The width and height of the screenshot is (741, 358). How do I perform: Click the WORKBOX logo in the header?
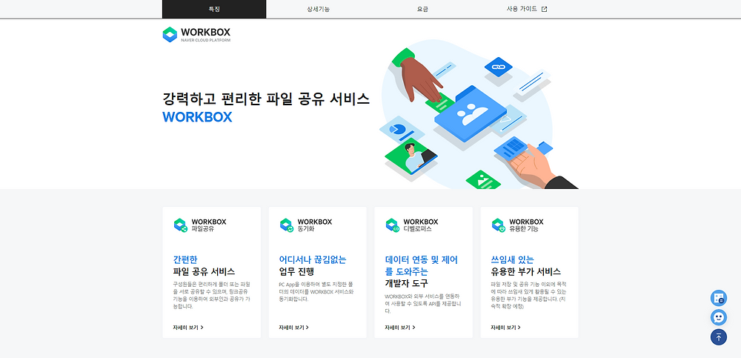(196, 35)
